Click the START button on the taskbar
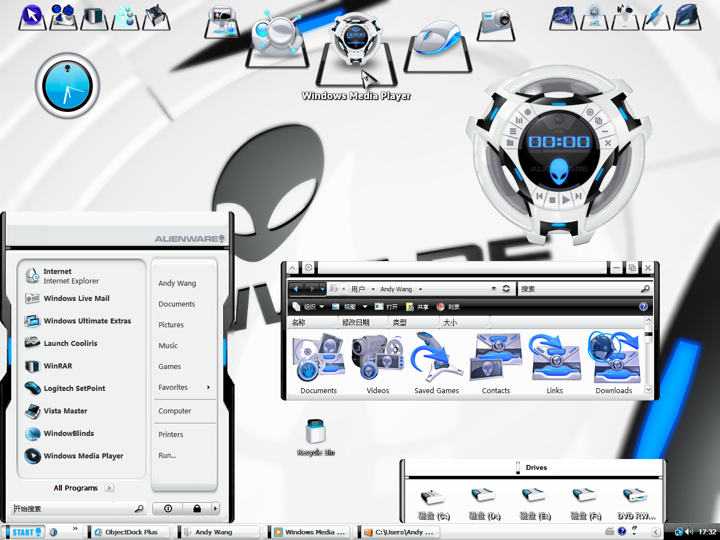 pyautogui.click(x=24, y=532)
